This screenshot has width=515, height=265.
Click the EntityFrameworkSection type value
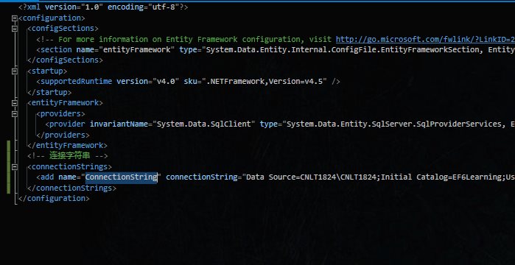358,49
